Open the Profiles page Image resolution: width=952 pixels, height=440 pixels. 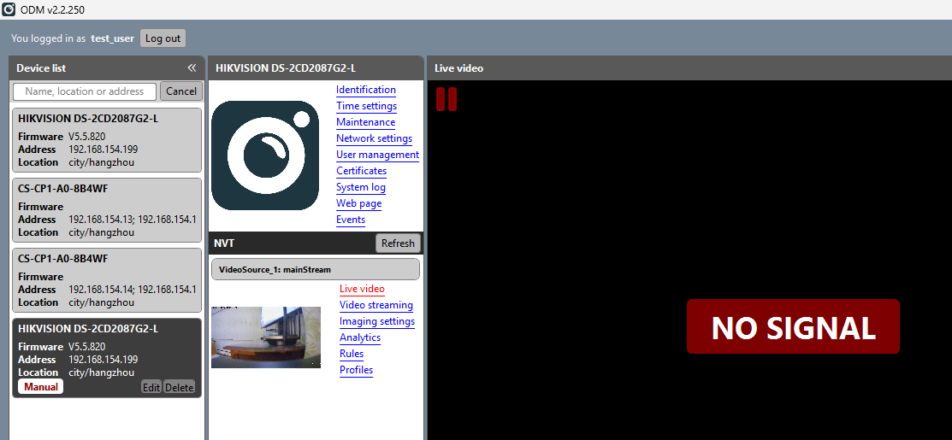(357, 370)
